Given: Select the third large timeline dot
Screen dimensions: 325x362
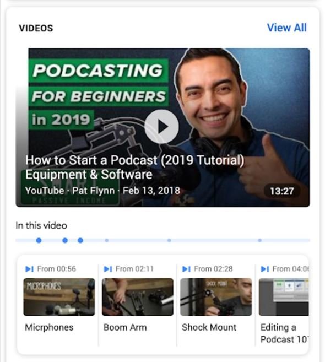Looking at the screenshot, I should tap(80, 240).
